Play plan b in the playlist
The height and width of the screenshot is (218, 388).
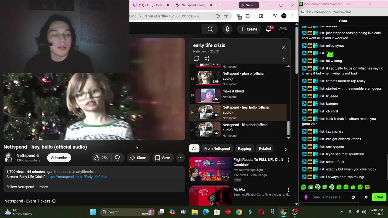pyautogui.click(x=238, y=78)
